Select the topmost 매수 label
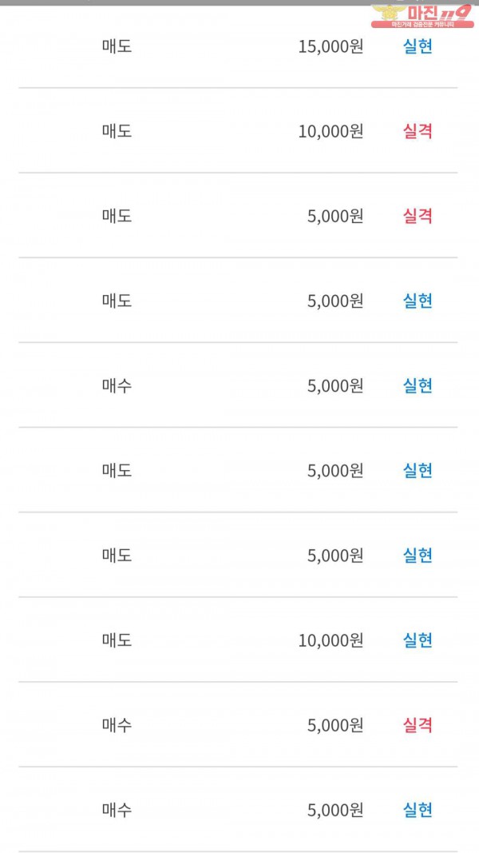 [x=117, y=386]
